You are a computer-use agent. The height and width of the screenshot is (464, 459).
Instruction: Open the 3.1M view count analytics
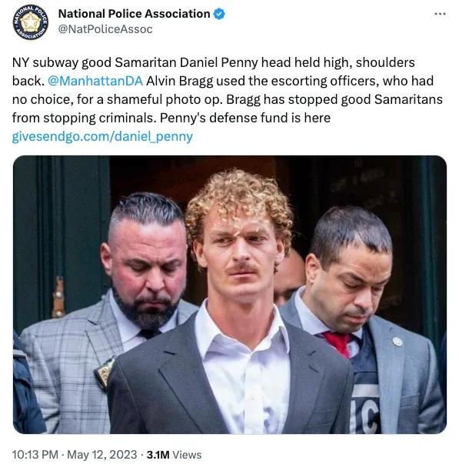coord(174,455)
